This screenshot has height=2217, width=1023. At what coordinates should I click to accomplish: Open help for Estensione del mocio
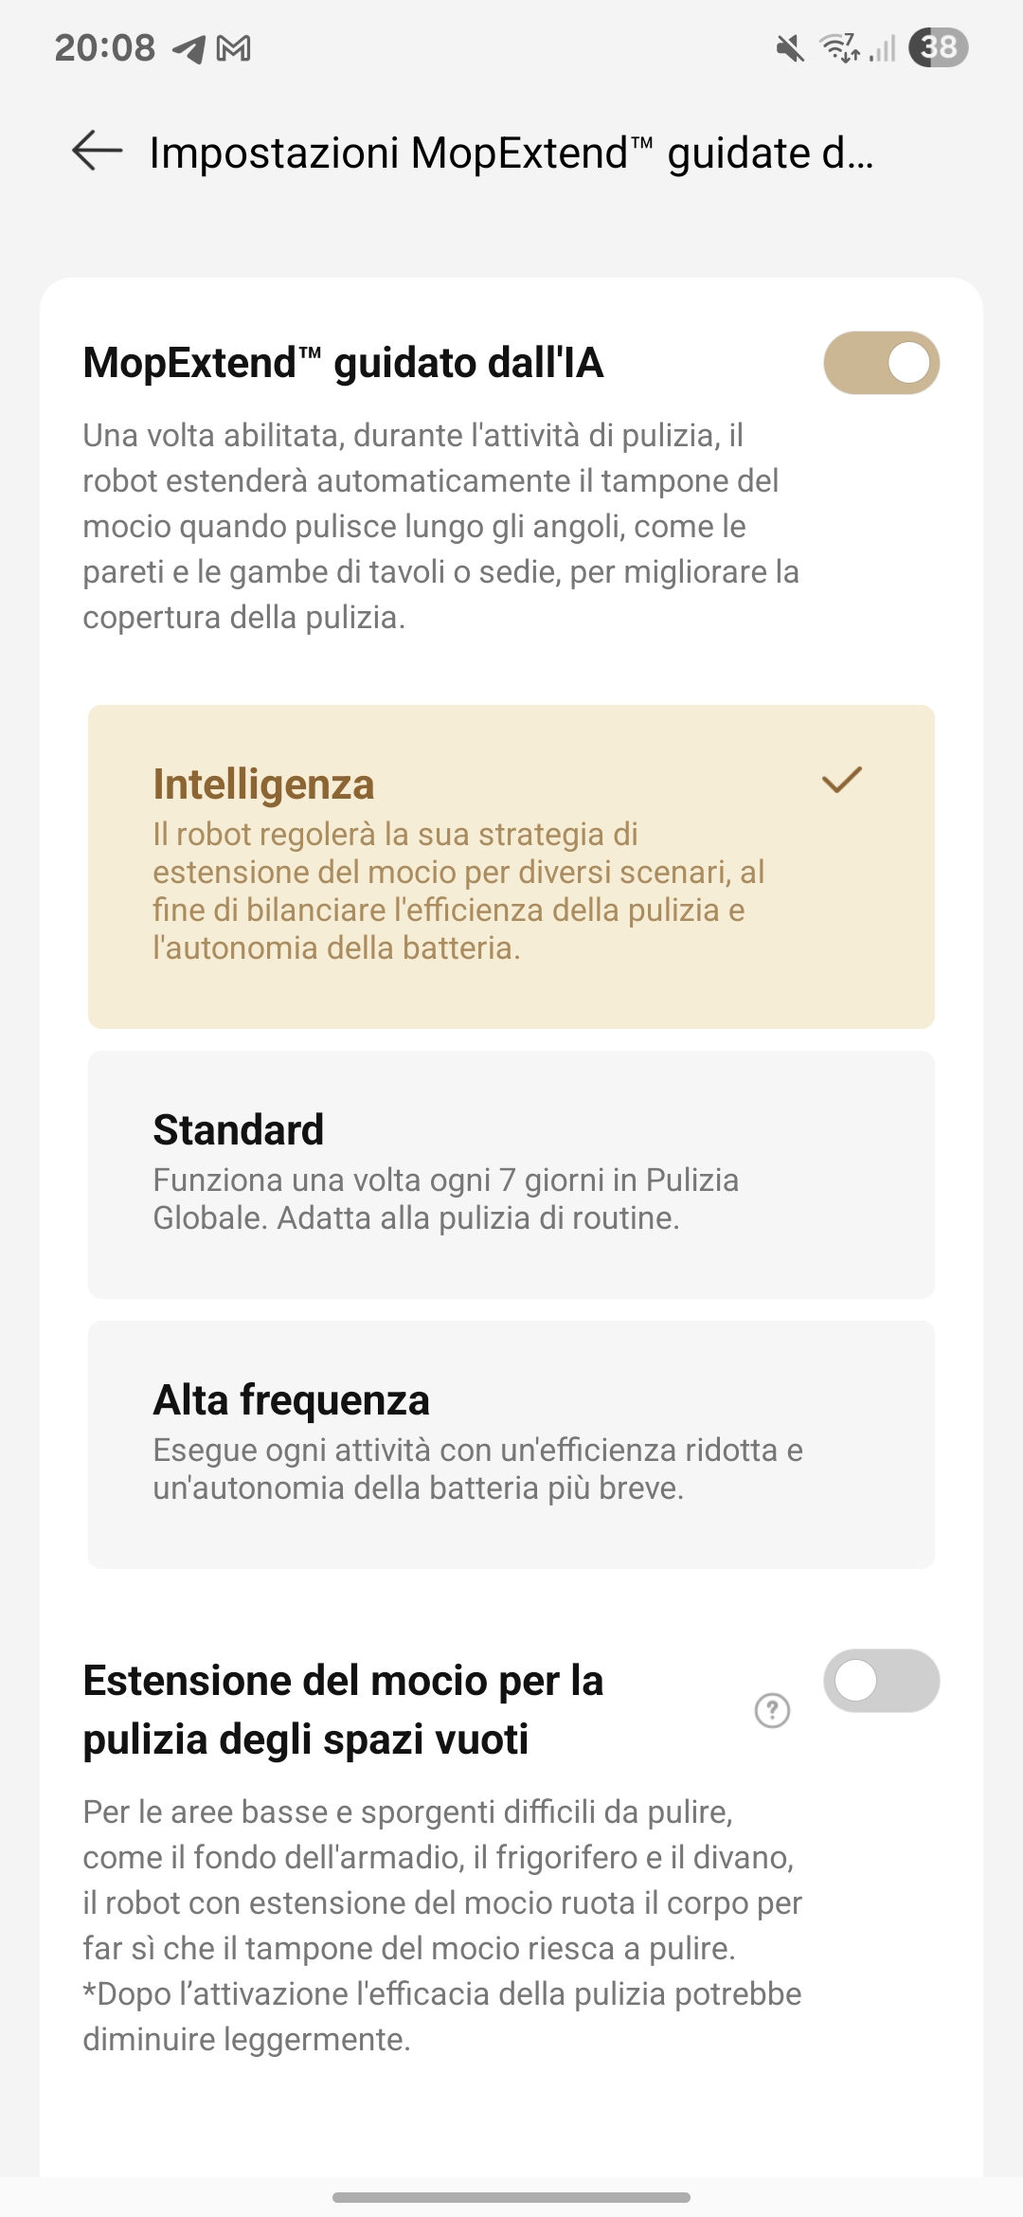pos(772,1710)
